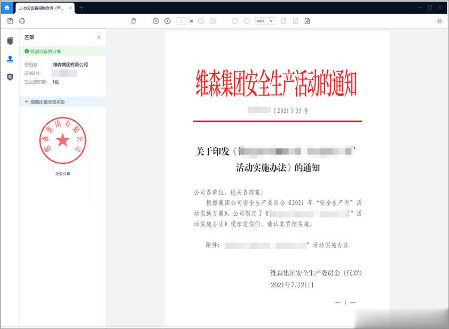
Task: Open the page thumbnails sidebar panel
Action: tap(10, 41)
